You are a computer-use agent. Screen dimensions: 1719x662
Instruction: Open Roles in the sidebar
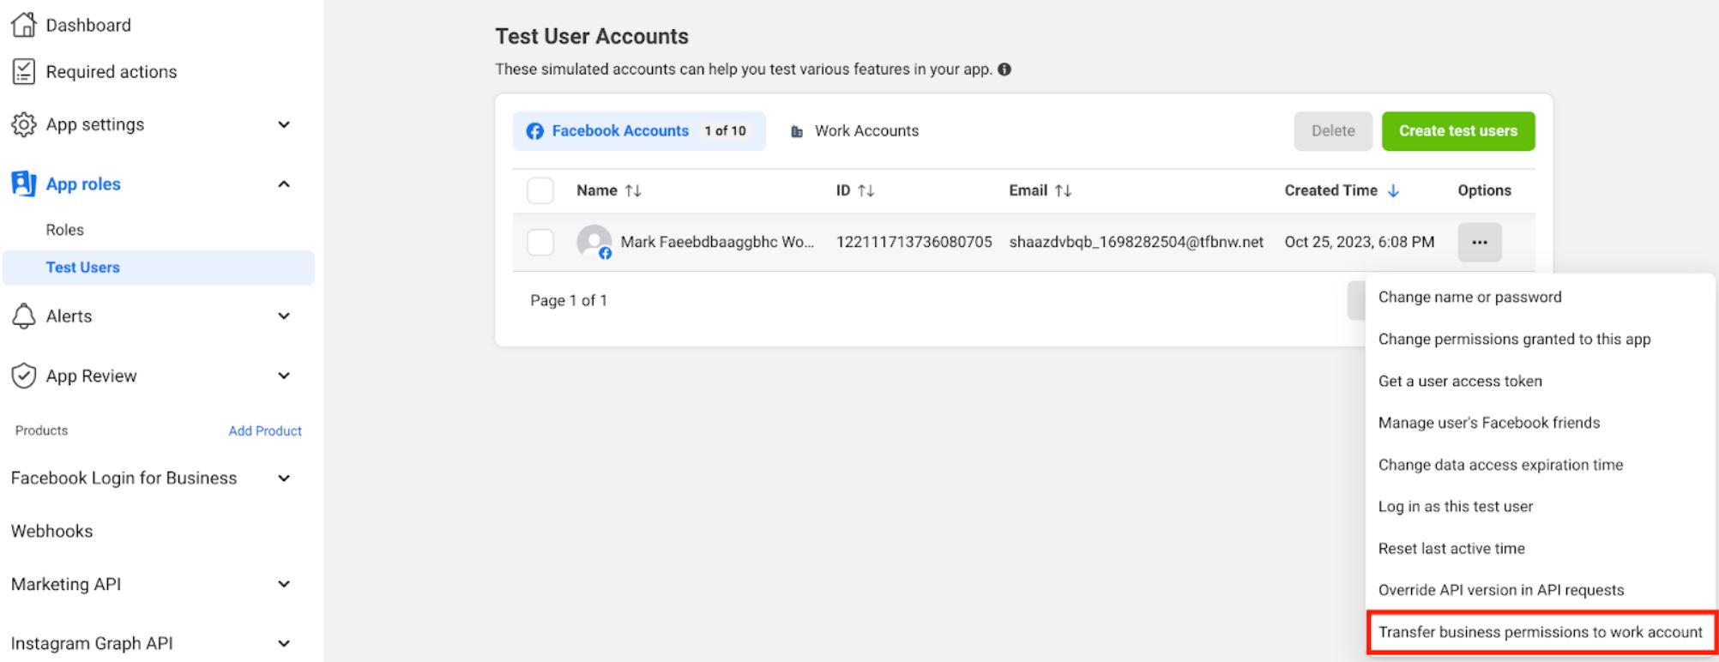pos(65,230)
